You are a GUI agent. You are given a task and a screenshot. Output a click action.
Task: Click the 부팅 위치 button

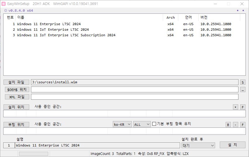(16, 125)
